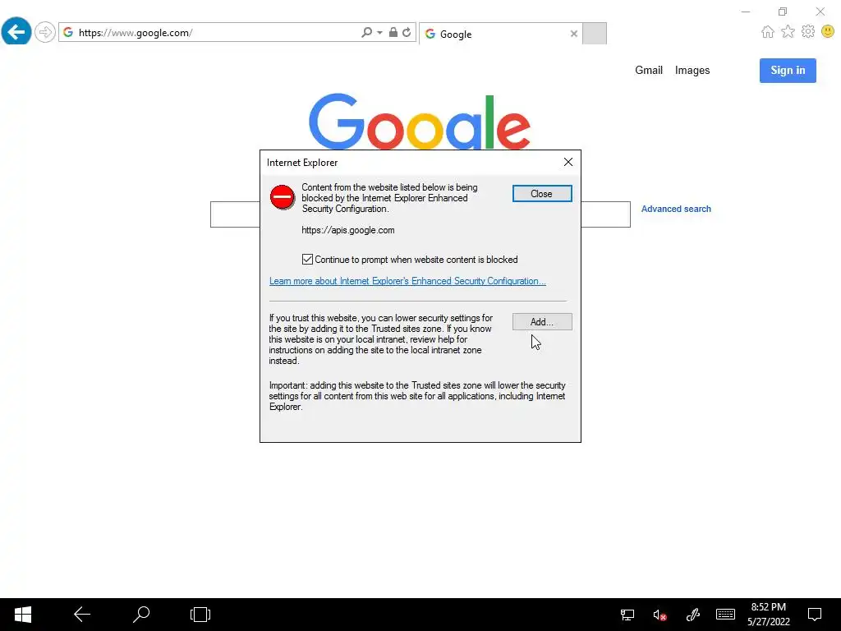Click the Close button in the dialog
Viewport: 841px width, 631px height.
click(x=542, y=194)
